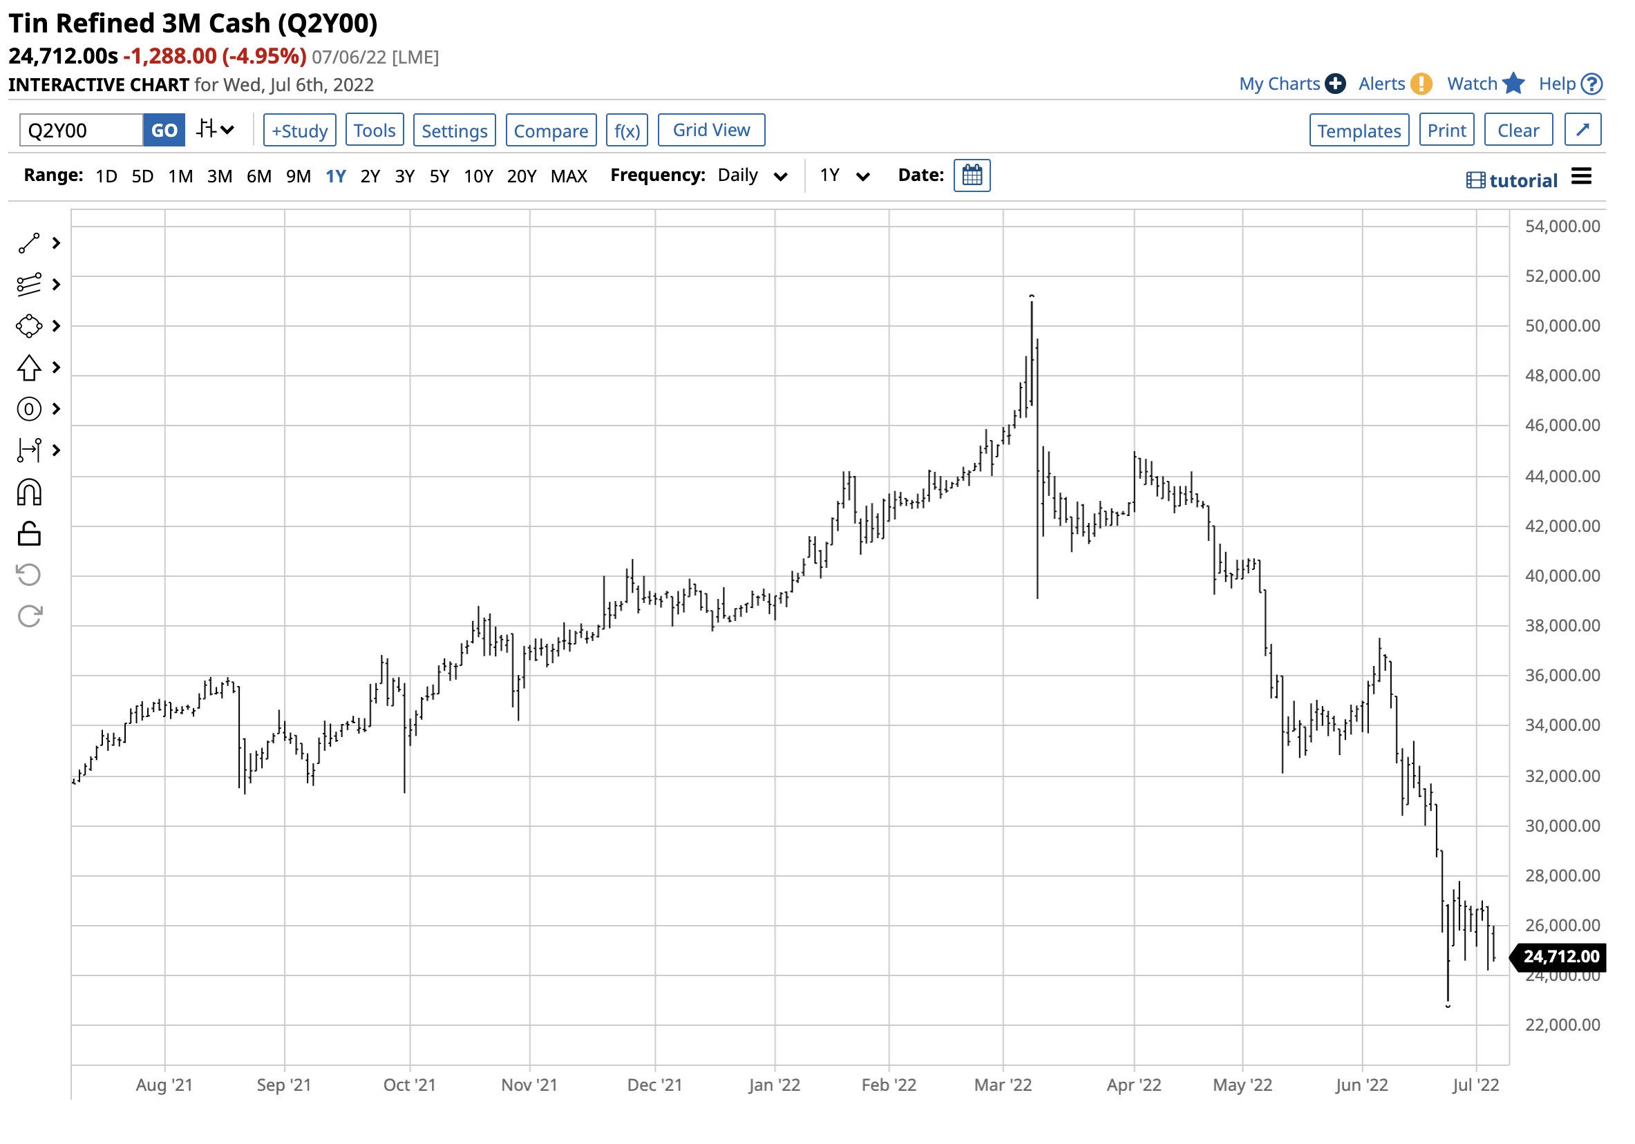Screen dimensions: 1635x1144
Task: Toggle the Watch star for this symbol
Action: coord(1513,84)
